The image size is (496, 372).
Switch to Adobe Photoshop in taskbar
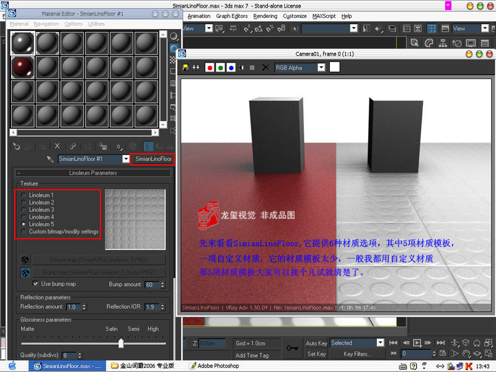click(x=214, y=366)
